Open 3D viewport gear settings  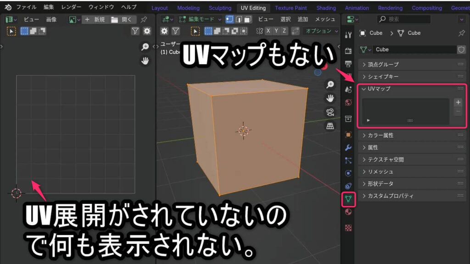coord(164,31)
